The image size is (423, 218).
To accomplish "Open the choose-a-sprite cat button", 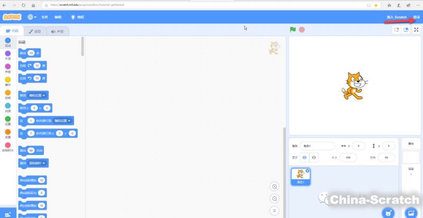I will (389, 212).
